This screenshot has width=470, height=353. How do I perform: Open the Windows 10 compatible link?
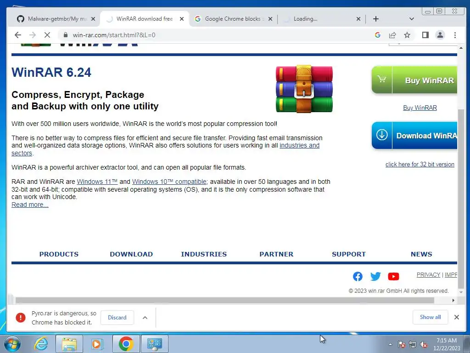point(169,182)
